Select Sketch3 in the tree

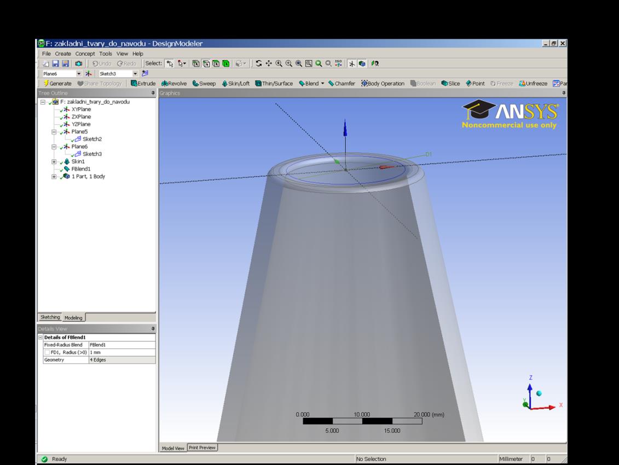click(x=92, y=154)
